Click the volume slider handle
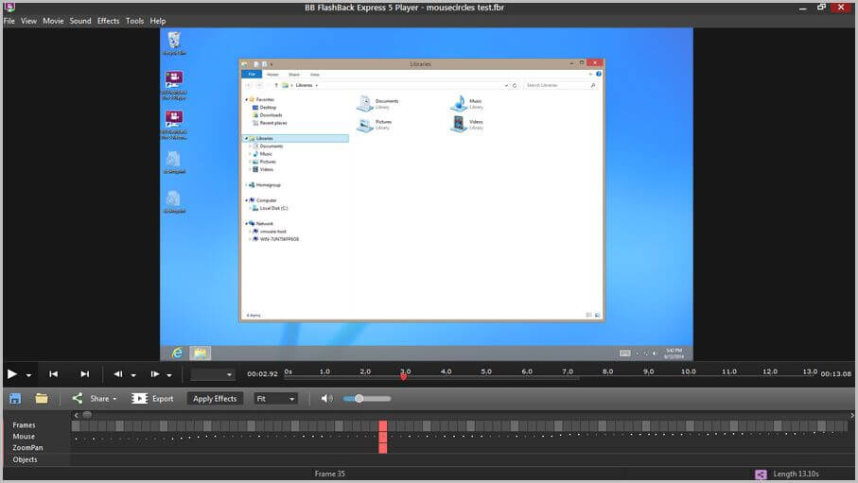 pyautogui.click(x=359, y=399)
